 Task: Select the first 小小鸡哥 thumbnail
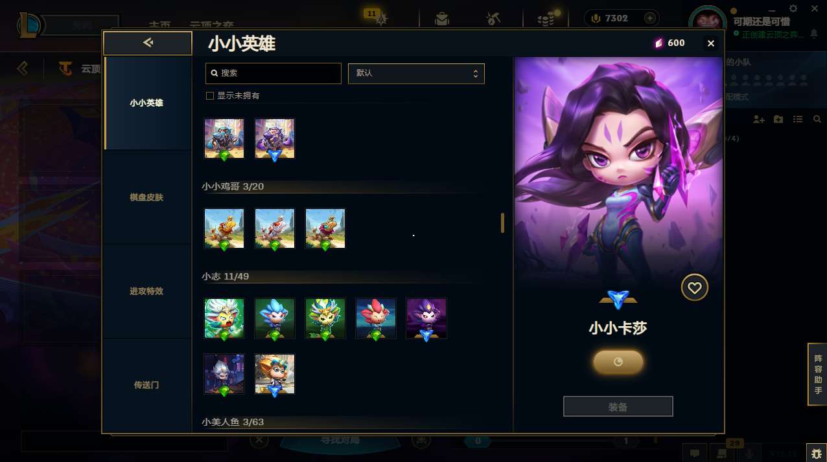[224, 228]
